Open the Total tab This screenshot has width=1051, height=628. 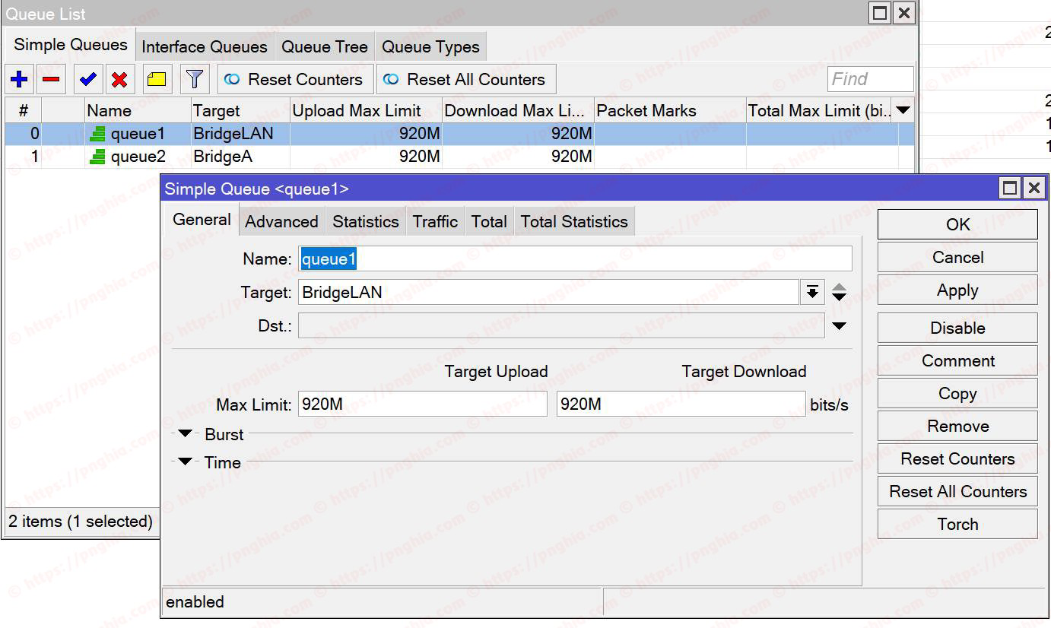pyautogui.click(x=489, y=221)
